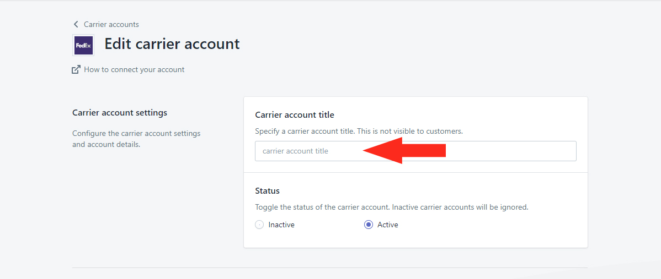Click the 'Toggle the status' description text
The height and width of the screenshot is (279, 661).
coord(392,207)
